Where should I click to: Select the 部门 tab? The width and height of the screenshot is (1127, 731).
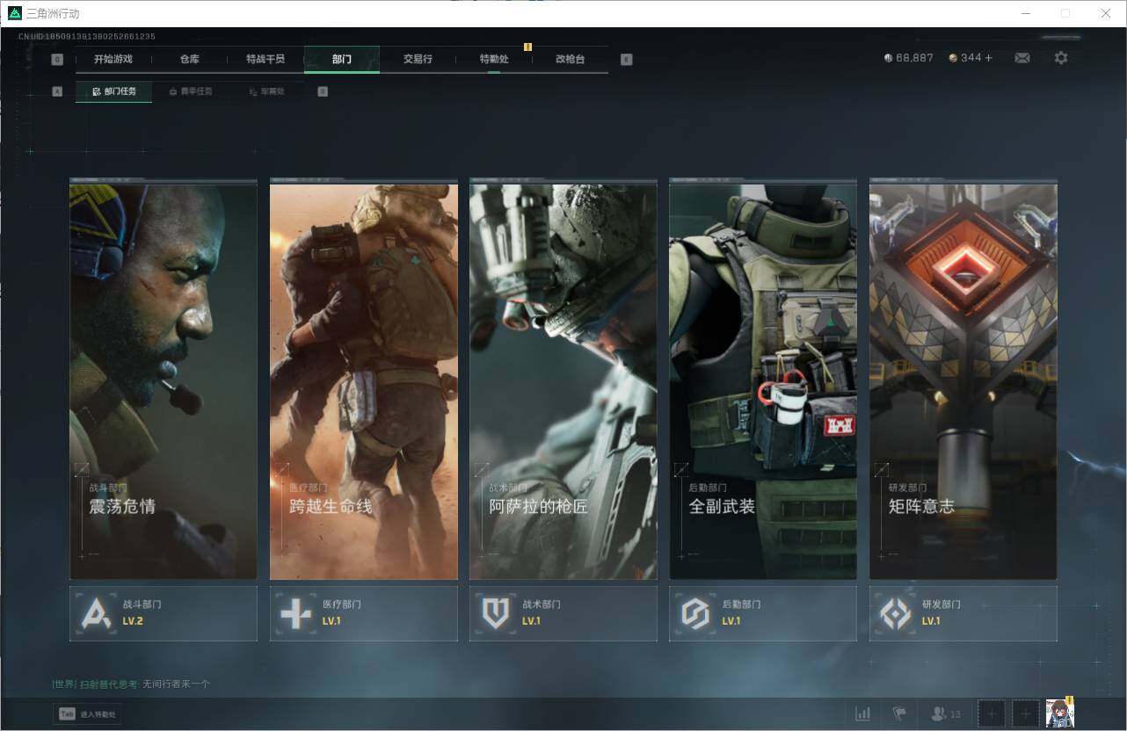pyautogui.click(x=342, y=59)
